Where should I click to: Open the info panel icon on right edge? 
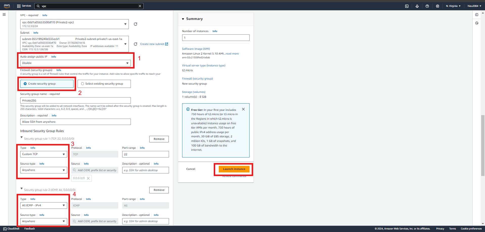pos(477,15)
